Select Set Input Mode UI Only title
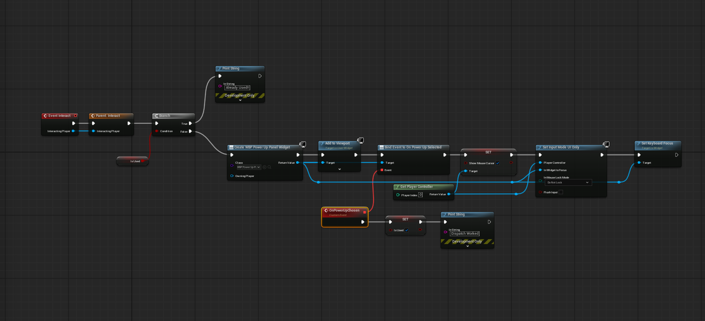Screen dimensions: 705x321 click(x=561, y=147)
